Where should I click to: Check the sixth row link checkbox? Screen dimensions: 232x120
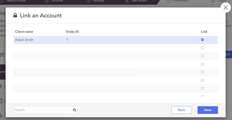(202, 80)
